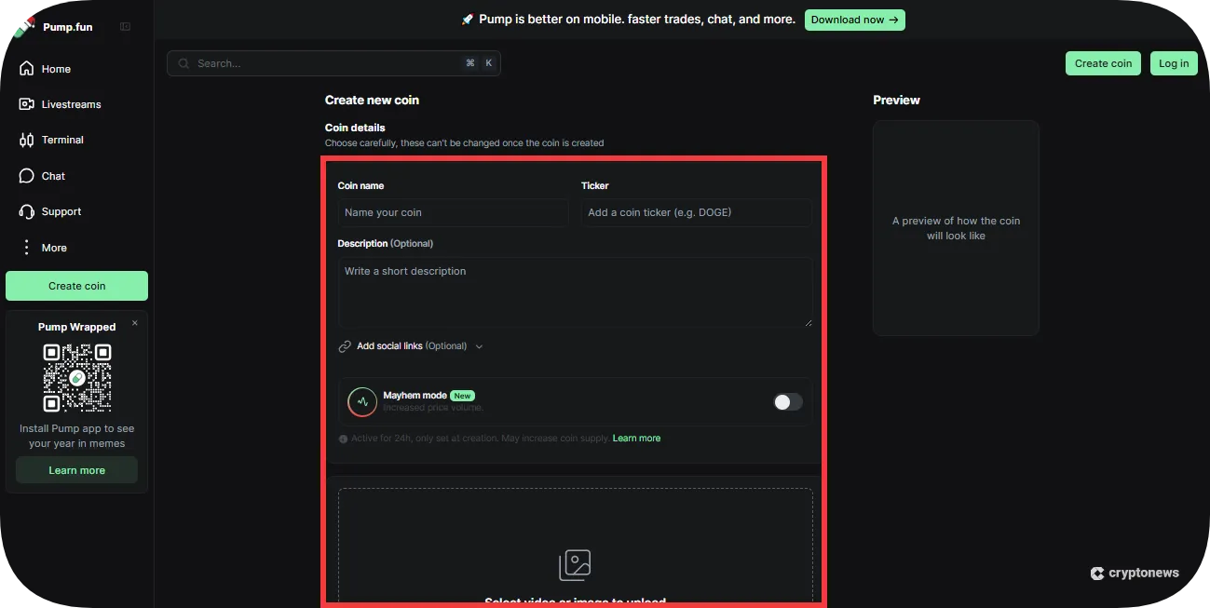Image resolution: width=1210 pixels, height=608 pixels.
Task: Enable Mayhem mode
Action: pyautogui.click(x=787, y=401)
